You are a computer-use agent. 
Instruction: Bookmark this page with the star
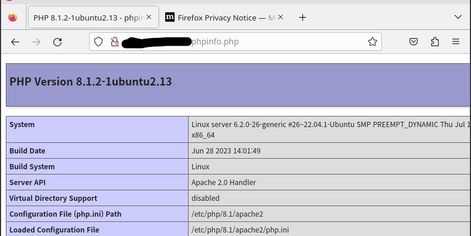pos(372,42)
